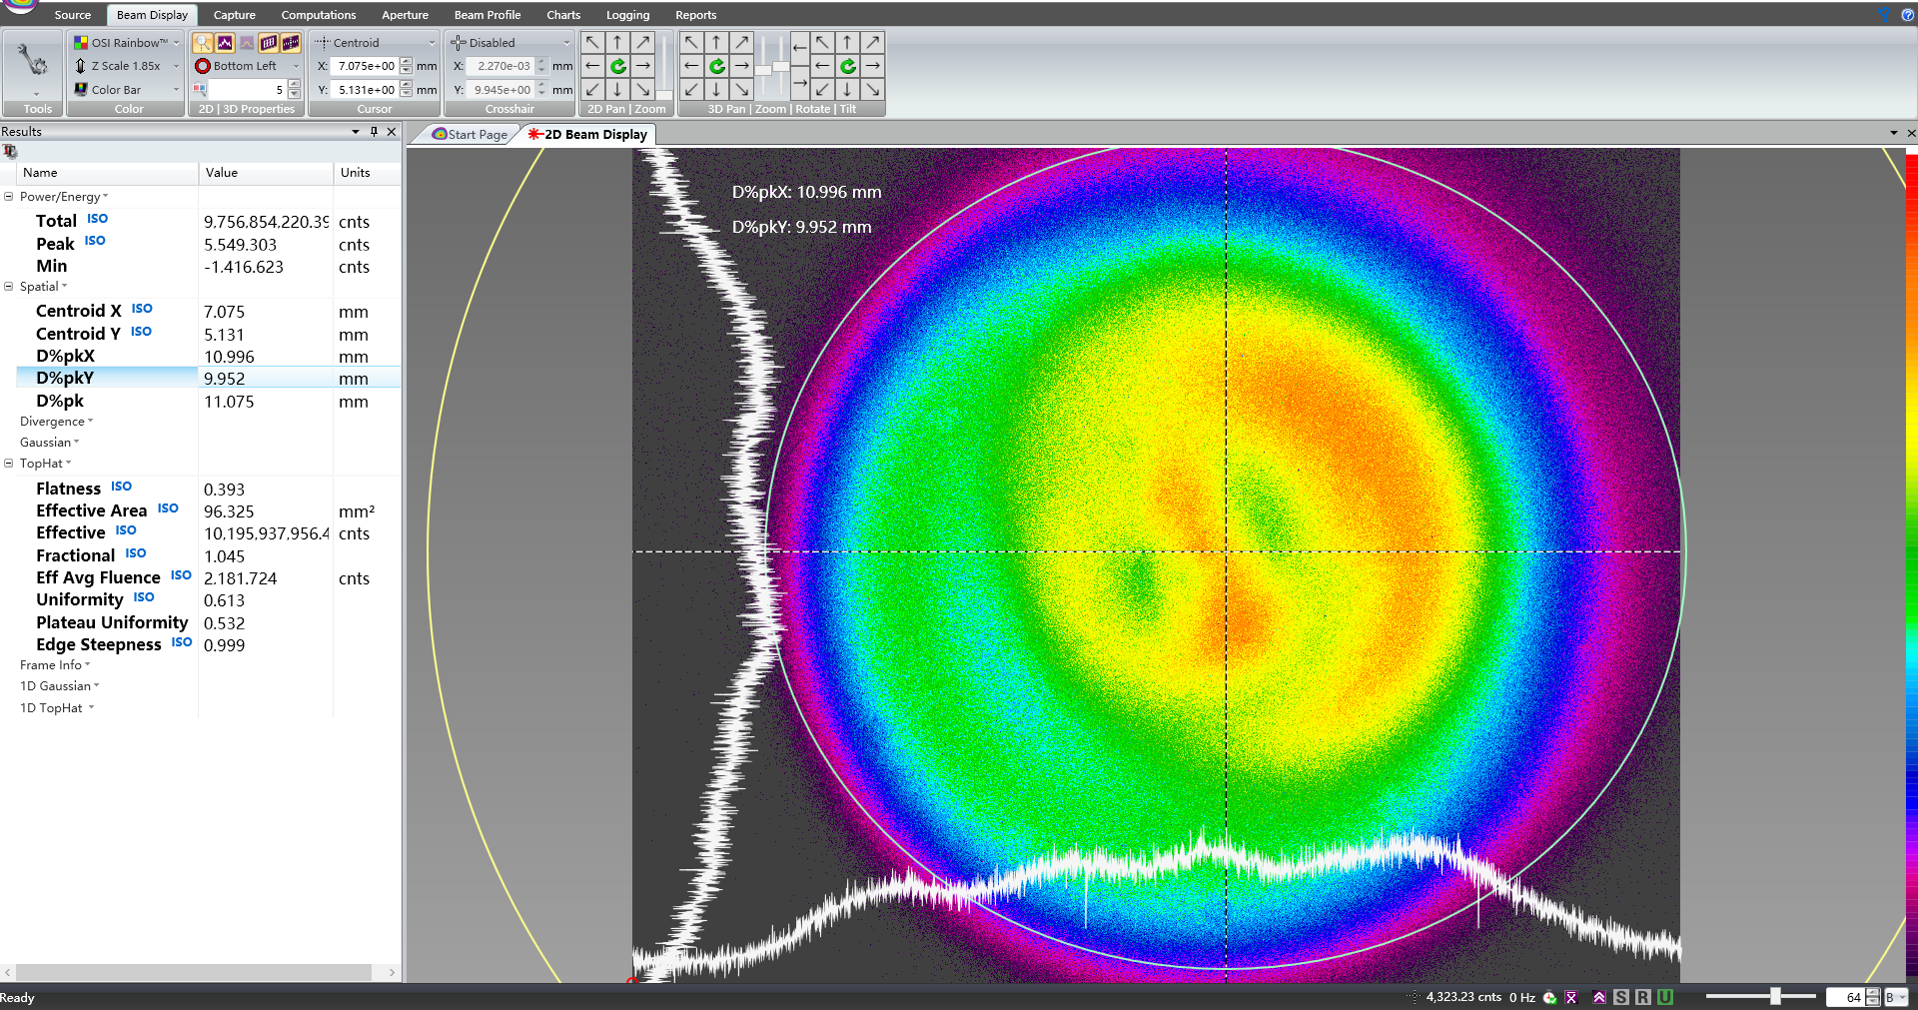Toggle the magnifier zoom tool in 2D|3D Properties
The image size is (1918, 1010).
[x=203, y=43]
